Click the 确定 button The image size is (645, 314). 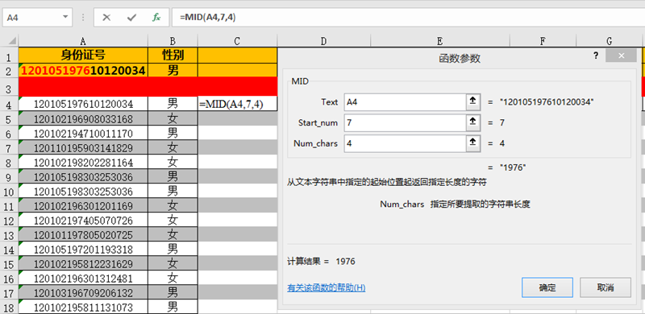coord(547,287)
